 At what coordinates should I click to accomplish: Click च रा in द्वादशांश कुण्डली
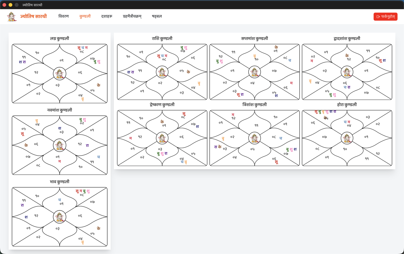(x=347, y=87)
